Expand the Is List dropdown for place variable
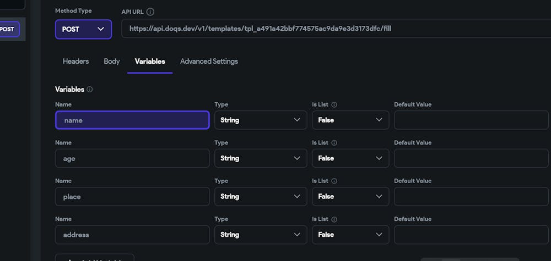This screenshot has height=261, width=551. (350, 196)
